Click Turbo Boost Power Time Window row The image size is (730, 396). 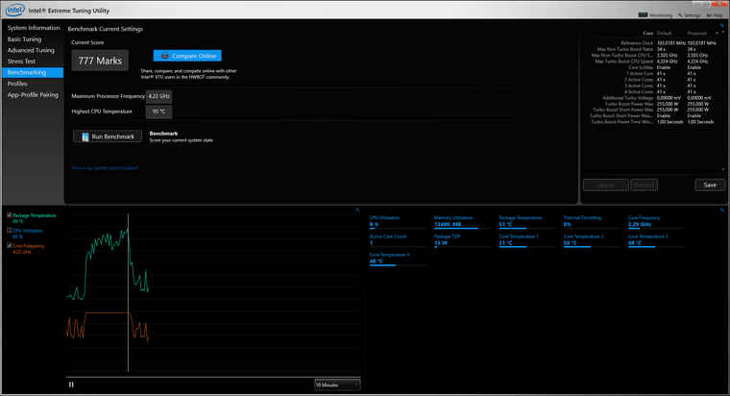point(652,122)
